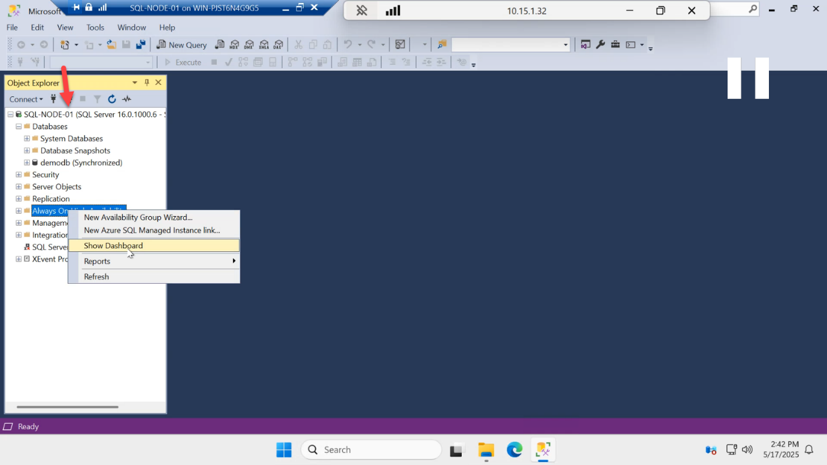
Task: Click the command window terminal icon
Action: pos(631,45)
